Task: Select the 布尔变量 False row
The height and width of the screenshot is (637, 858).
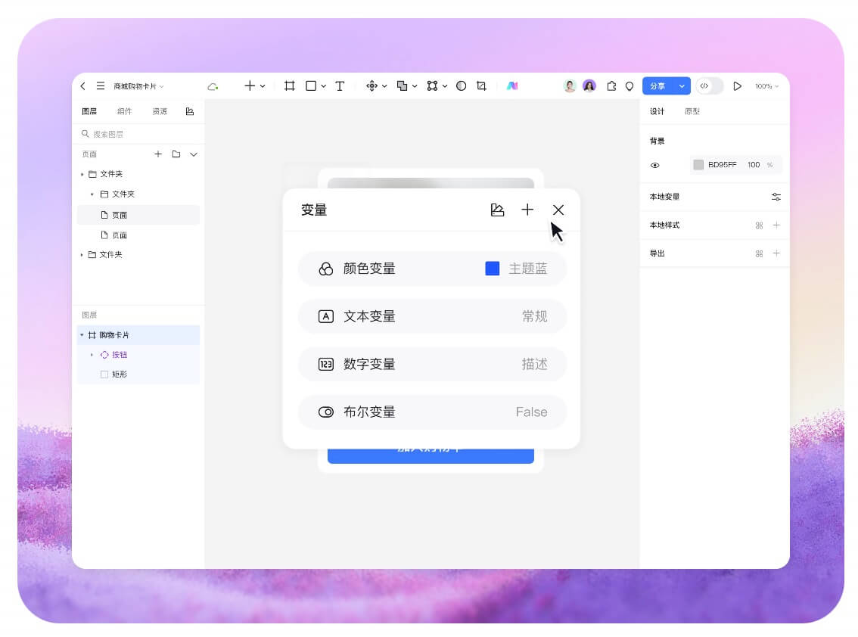Action: click(431, 412)
